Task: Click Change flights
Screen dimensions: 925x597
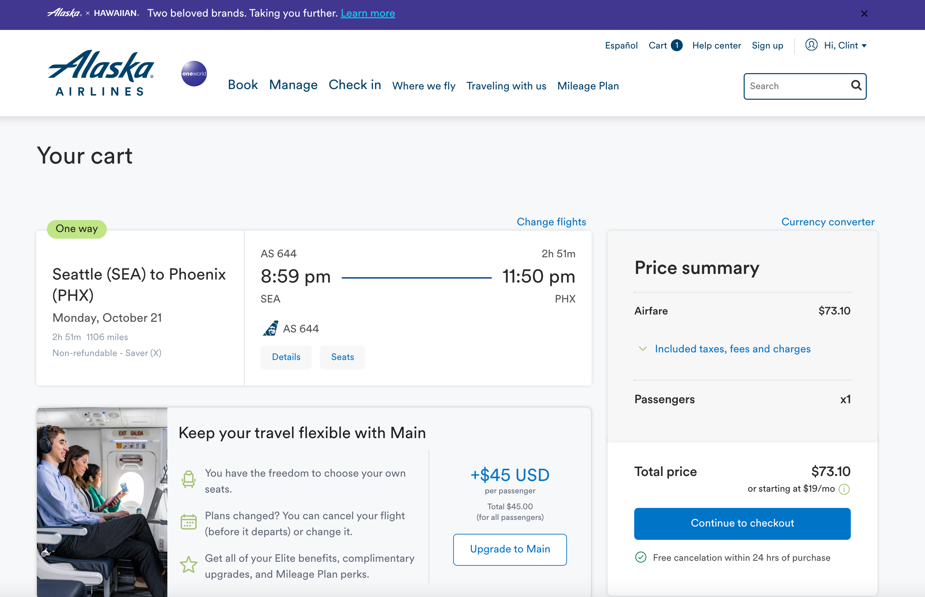Action: (551, 222)
